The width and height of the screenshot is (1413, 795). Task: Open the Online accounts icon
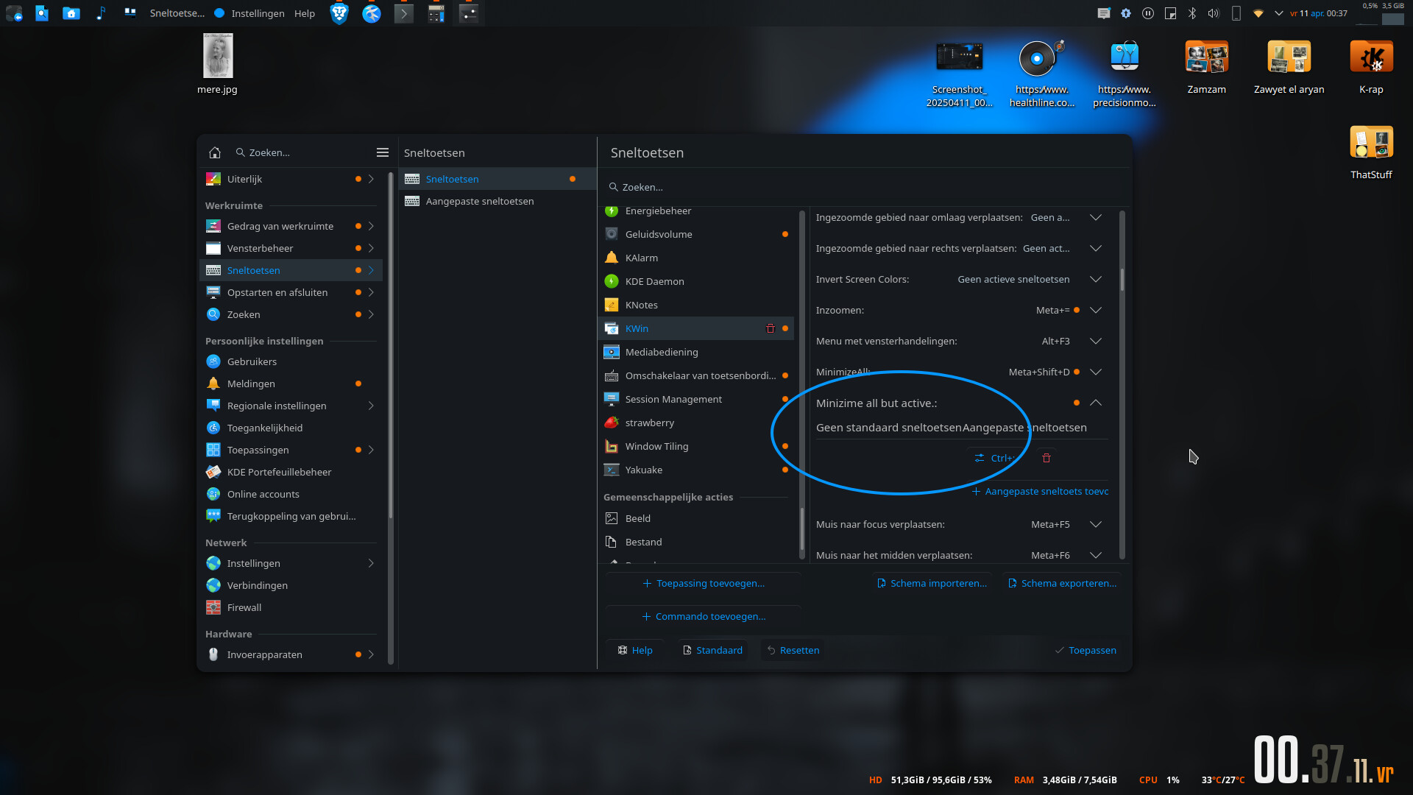213,494
